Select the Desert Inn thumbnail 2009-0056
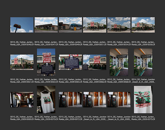165x130 pixels. [143, 25]
